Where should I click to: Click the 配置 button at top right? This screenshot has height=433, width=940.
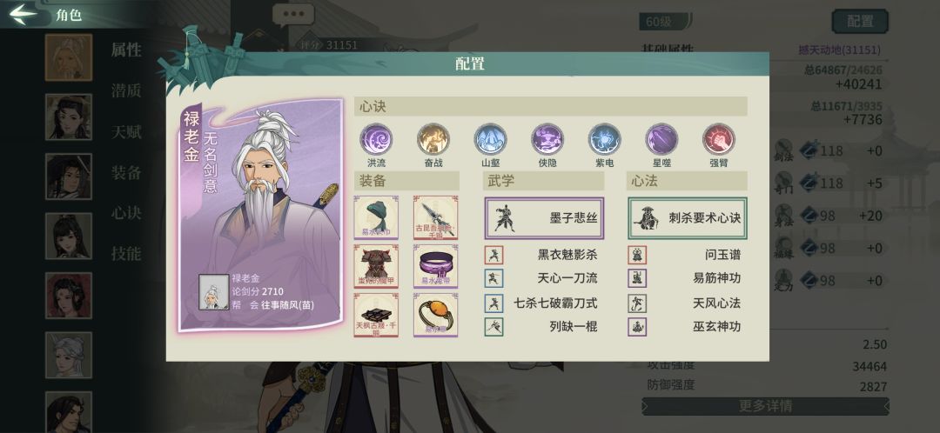tap(860, 22)
